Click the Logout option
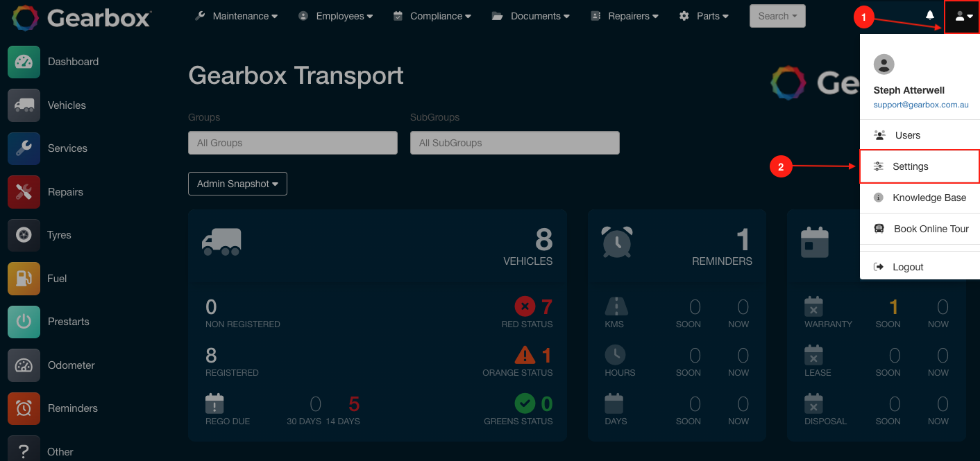This screenshot has width=980, height=461. click(x=909, y=266)
